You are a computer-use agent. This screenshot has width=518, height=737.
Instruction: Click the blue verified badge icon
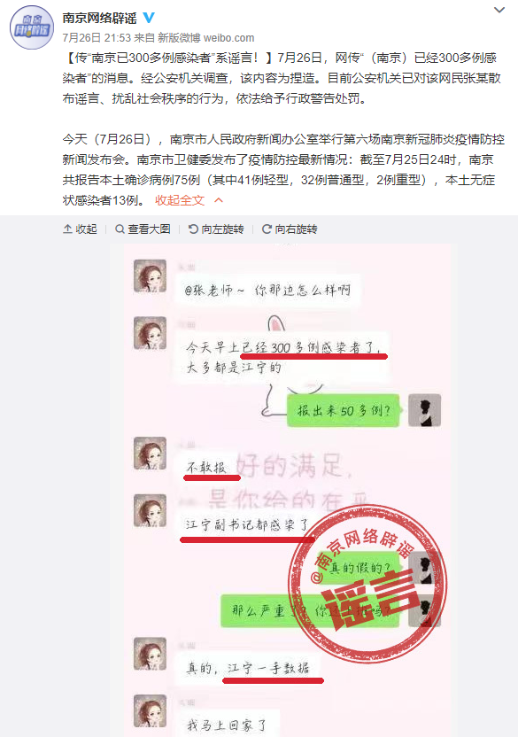pyautogui.click(x=149, y=18)
